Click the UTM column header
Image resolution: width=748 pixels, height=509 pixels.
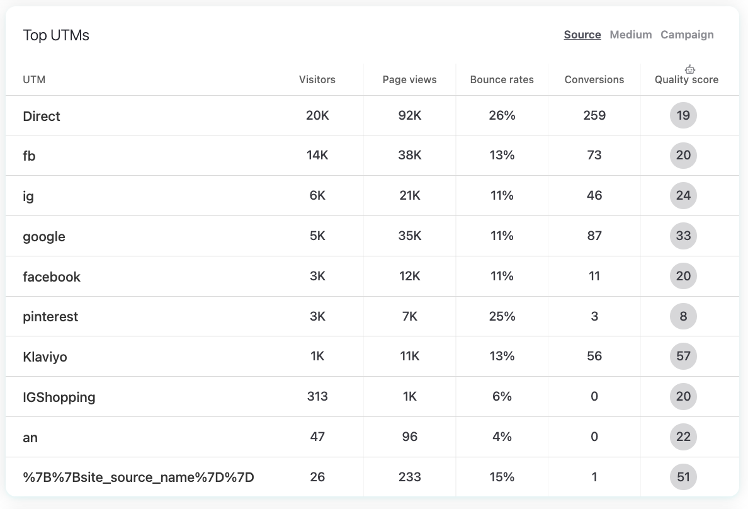click(34, 80)
